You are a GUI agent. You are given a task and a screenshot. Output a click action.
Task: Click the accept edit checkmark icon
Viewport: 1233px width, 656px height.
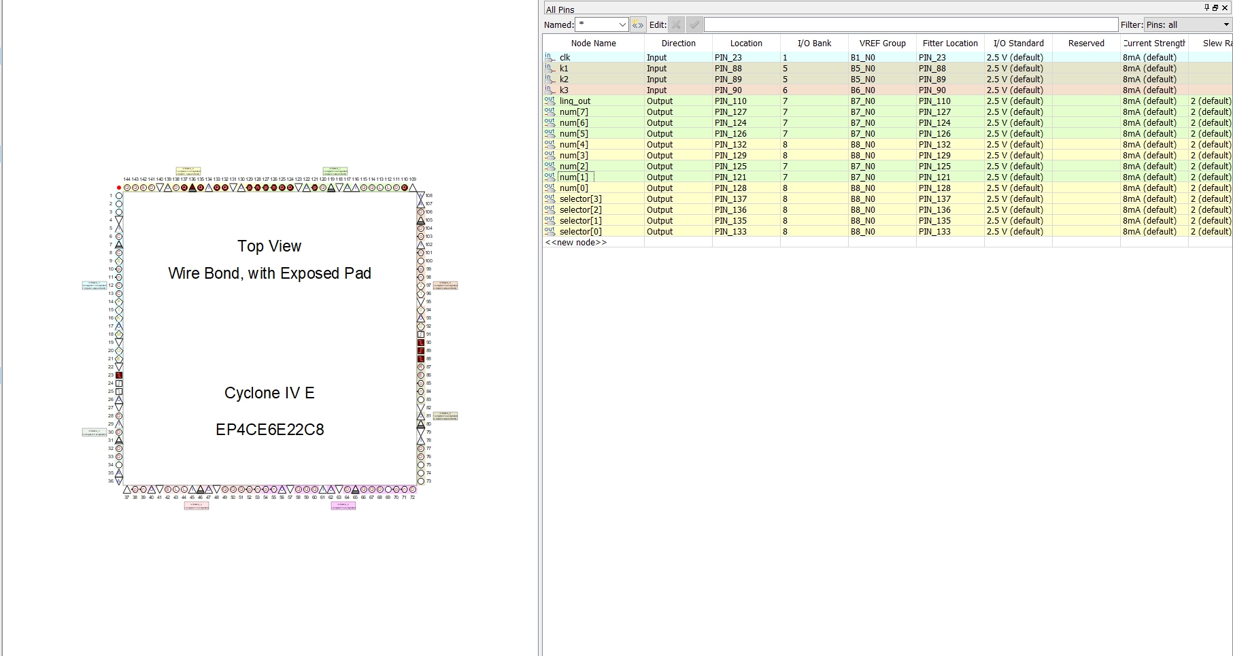tap(694, 24)
